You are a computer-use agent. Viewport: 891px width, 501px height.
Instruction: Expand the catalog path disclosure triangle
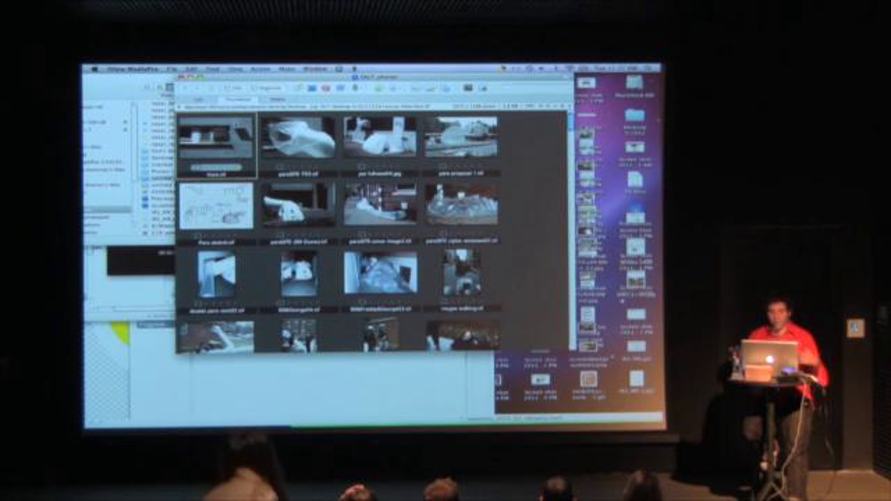tap(180, 107)
